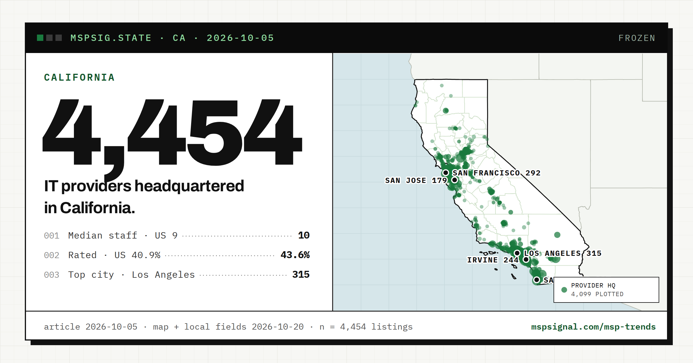Screen dimensions: 693x363
Task: Click the CALIFORNIA heading label
Action: [79, 77]
